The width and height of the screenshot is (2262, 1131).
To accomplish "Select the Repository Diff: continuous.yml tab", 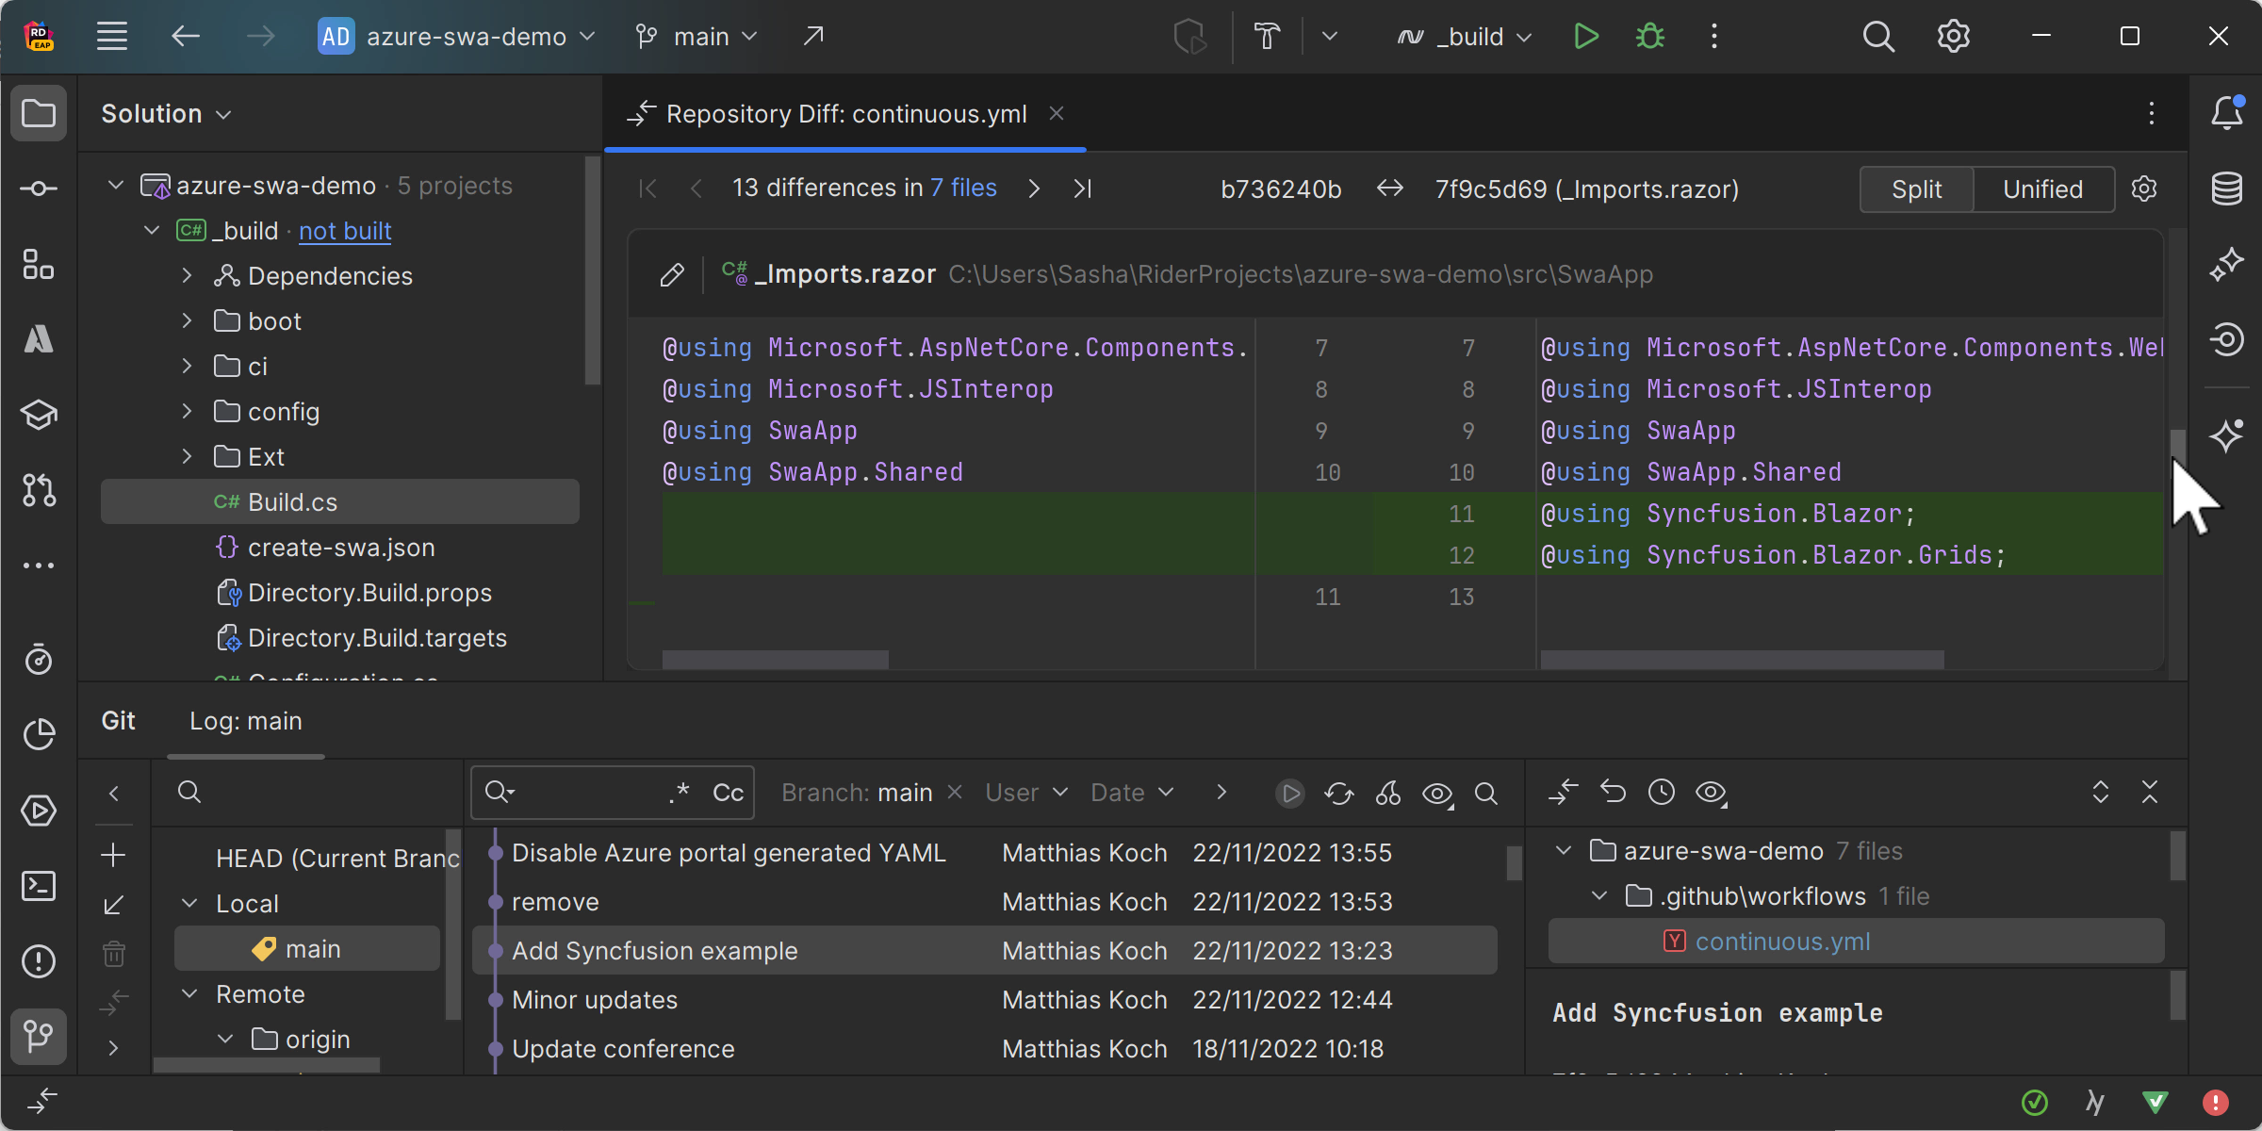I will click(845, 114).
